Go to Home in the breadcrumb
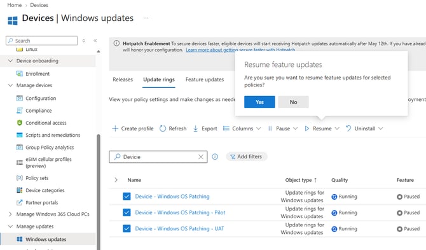426x250 pixels. coord(15,5)
